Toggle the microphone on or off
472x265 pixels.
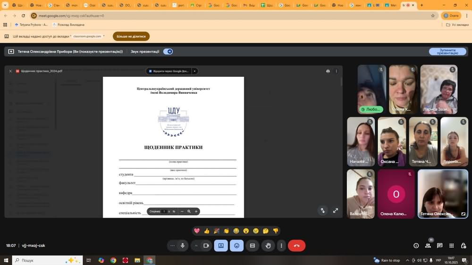183,246
